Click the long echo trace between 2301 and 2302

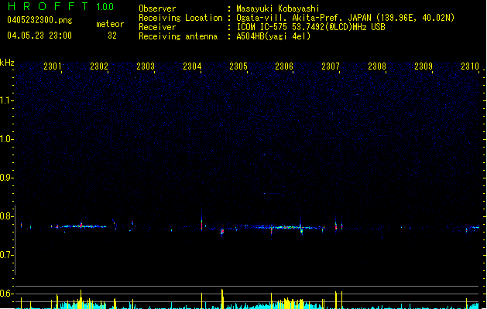click(x=82, y=226)
